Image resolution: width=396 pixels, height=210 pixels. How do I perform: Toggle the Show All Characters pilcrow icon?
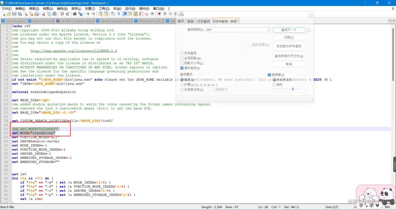tap(119, 14)
